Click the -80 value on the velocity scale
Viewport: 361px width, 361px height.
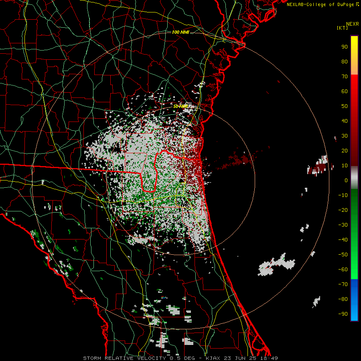click(343, 299)
